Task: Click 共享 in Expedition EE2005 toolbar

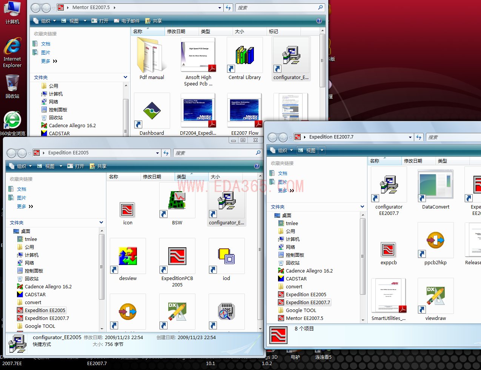Action: [x=98, y=166]
